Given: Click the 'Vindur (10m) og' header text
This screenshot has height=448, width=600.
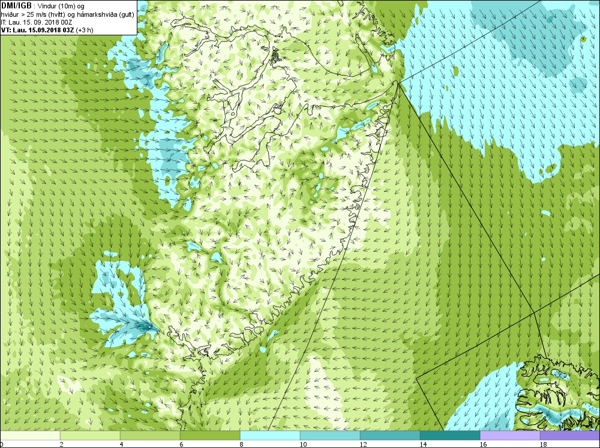Looking at the screenshot, I should tap(61, 6).
